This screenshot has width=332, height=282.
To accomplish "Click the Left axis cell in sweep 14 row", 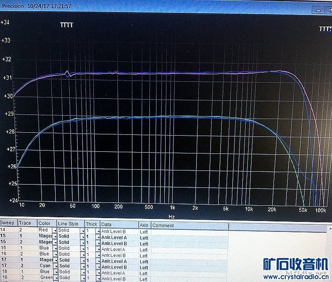I will (145, 232).
